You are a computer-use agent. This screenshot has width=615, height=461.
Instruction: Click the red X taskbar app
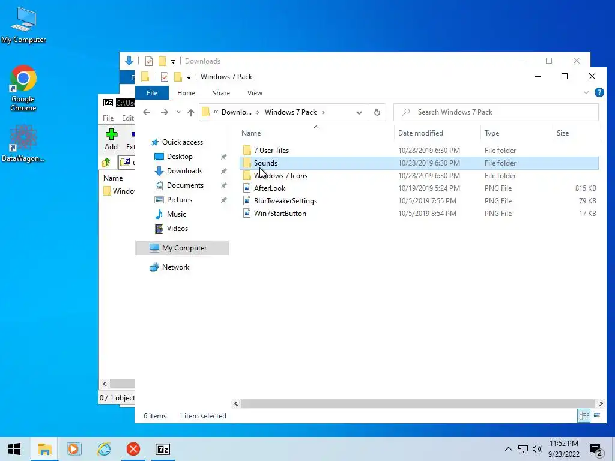[133, 449]
